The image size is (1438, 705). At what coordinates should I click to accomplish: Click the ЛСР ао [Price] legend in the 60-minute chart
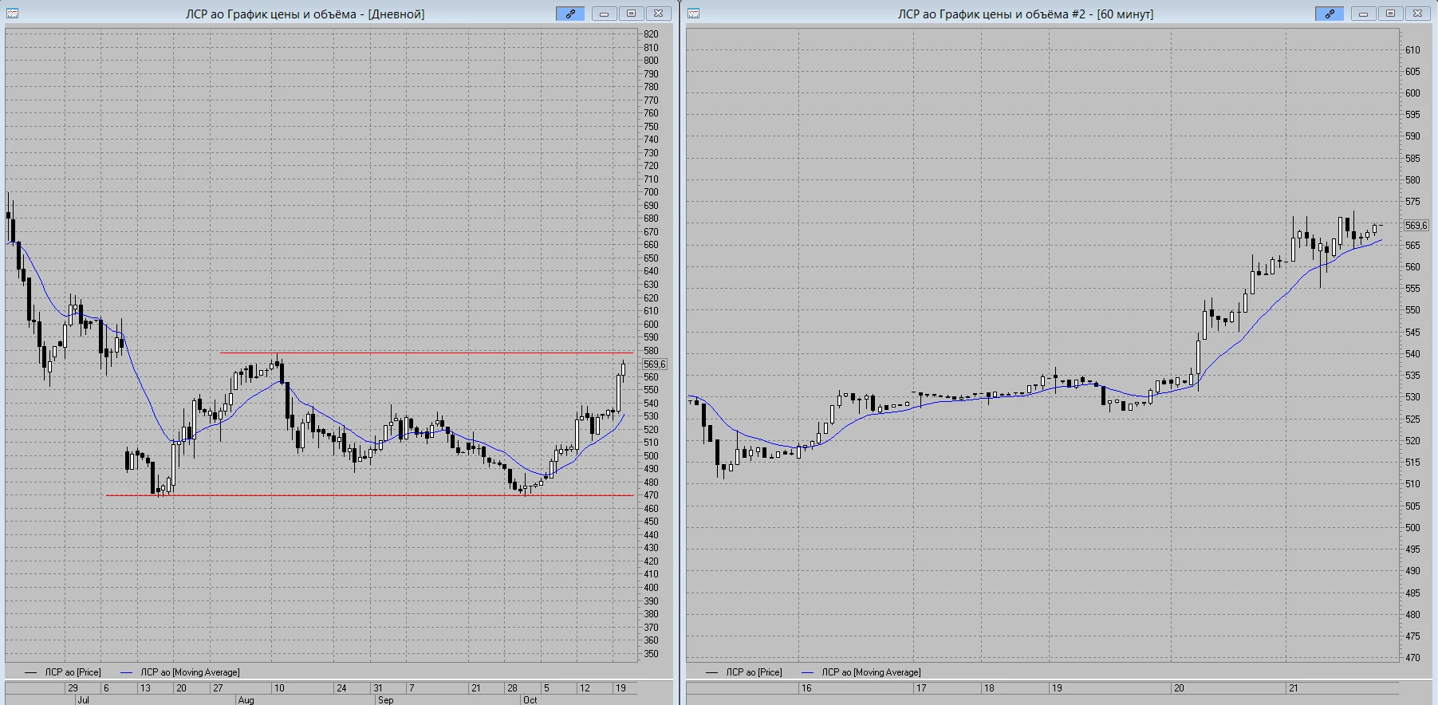pyautogui.click(x=744, y=672)
